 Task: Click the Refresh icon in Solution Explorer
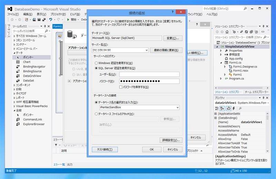click(246, 32)
